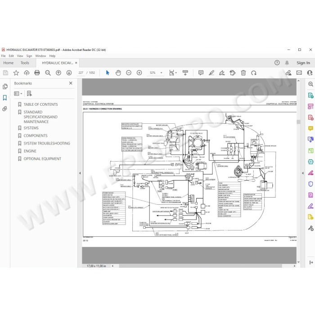Close the HYDRAULIC EXCAV document tab
The image size is (315, 315).
(x=76, y=63)
